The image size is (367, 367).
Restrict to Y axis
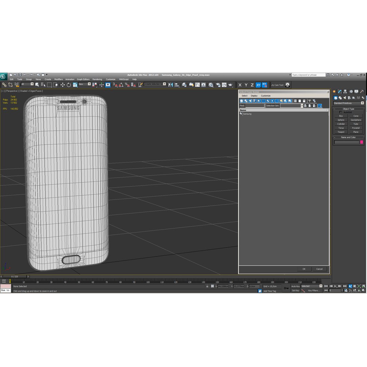(x=246, y=85)
